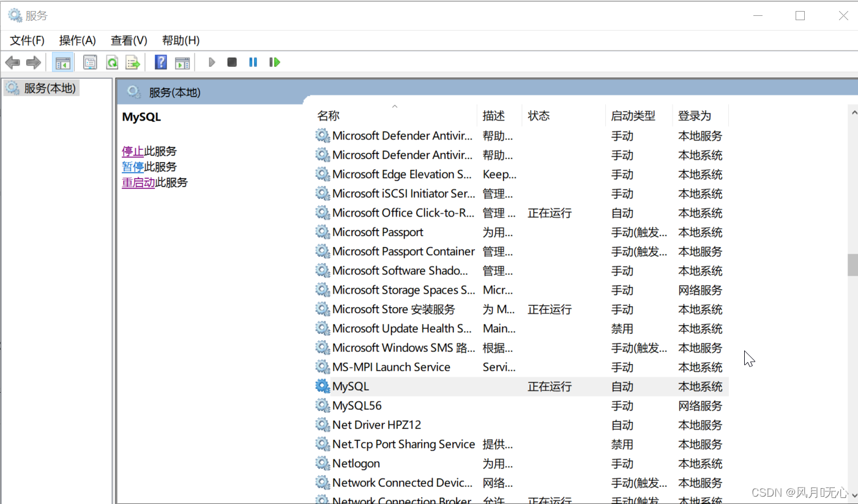The image size is (858, 504).
Task: Click the 重启动 link to restart the service
Action: [x=138, y=182]
